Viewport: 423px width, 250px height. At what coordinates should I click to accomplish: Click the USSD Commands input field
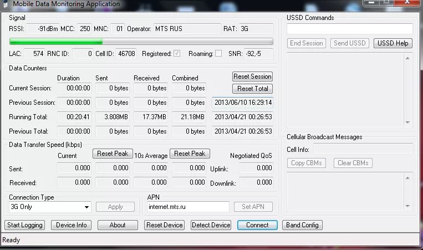click(x=350, y=29)
